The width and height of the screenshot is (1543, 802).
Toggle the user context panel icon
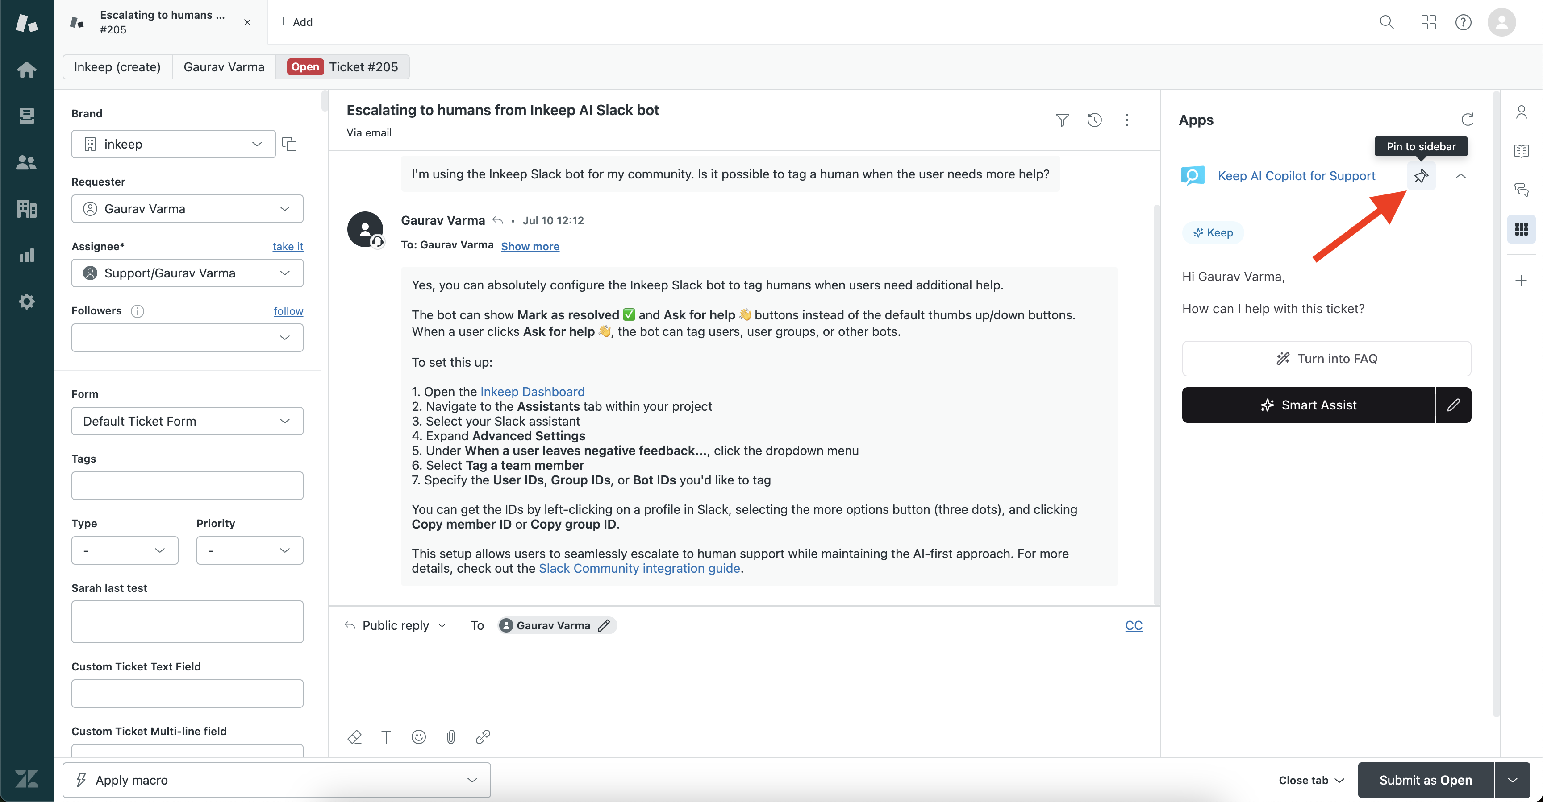pos(1521,112)
